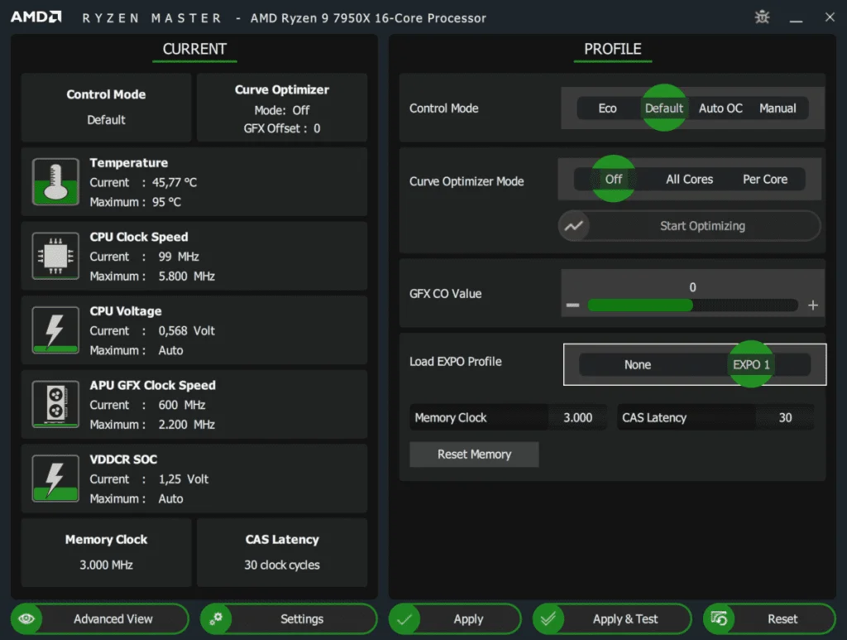
Task: Set Curve Optimizer Mode to All Cores
Action: coord(689,179)
